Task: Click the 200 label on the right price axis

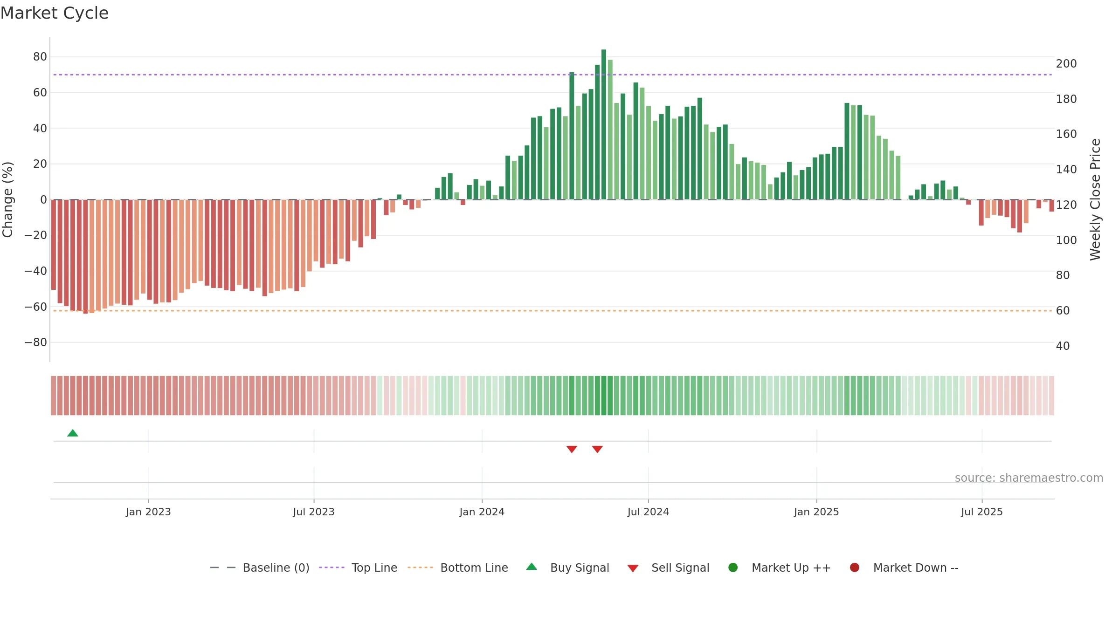Action: [1066, 63]
